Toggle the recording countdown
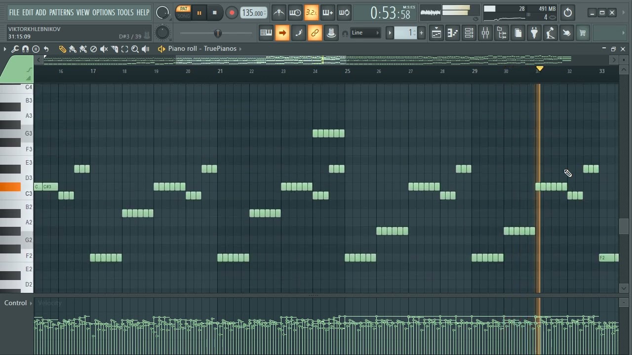 [311, 13]
